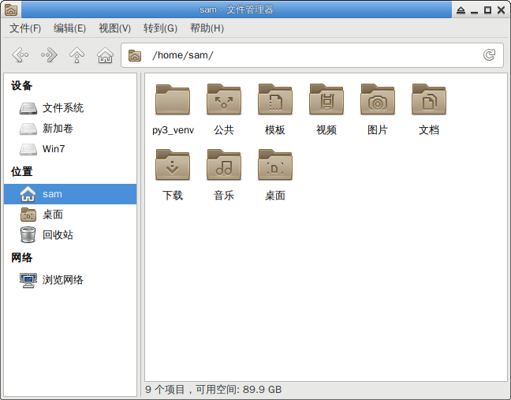Screen dimensions: 511x400
Task: Select the 公共 folder icon
Action: coord(224,100)
